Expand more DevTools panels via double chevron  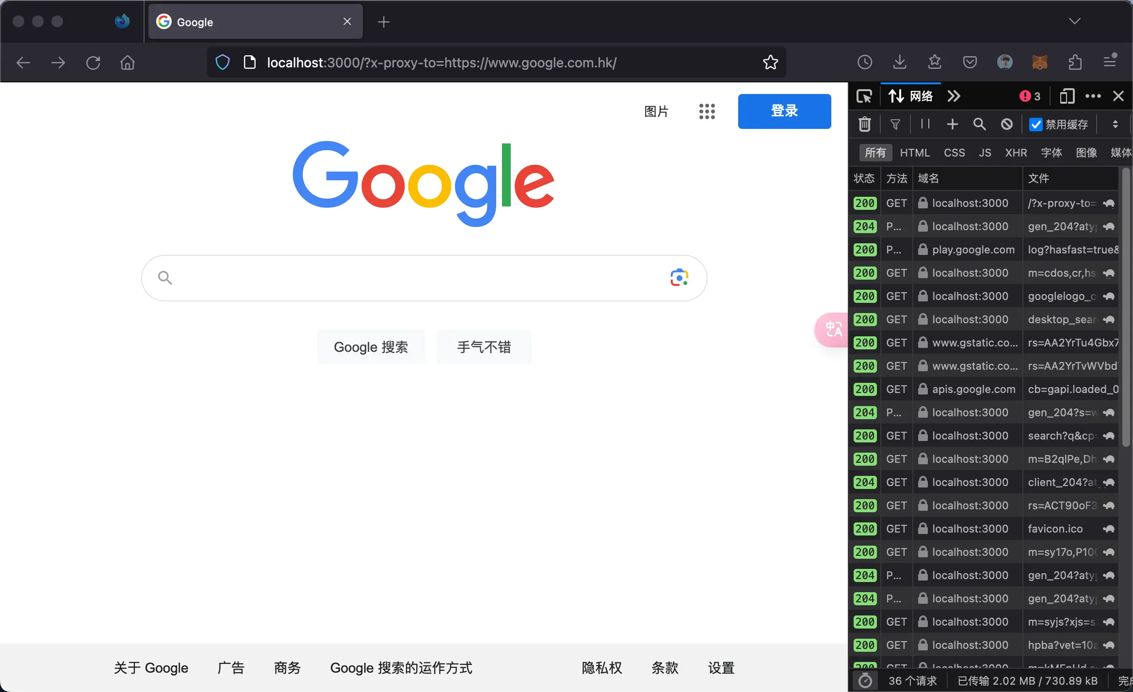tap(954, 96)
